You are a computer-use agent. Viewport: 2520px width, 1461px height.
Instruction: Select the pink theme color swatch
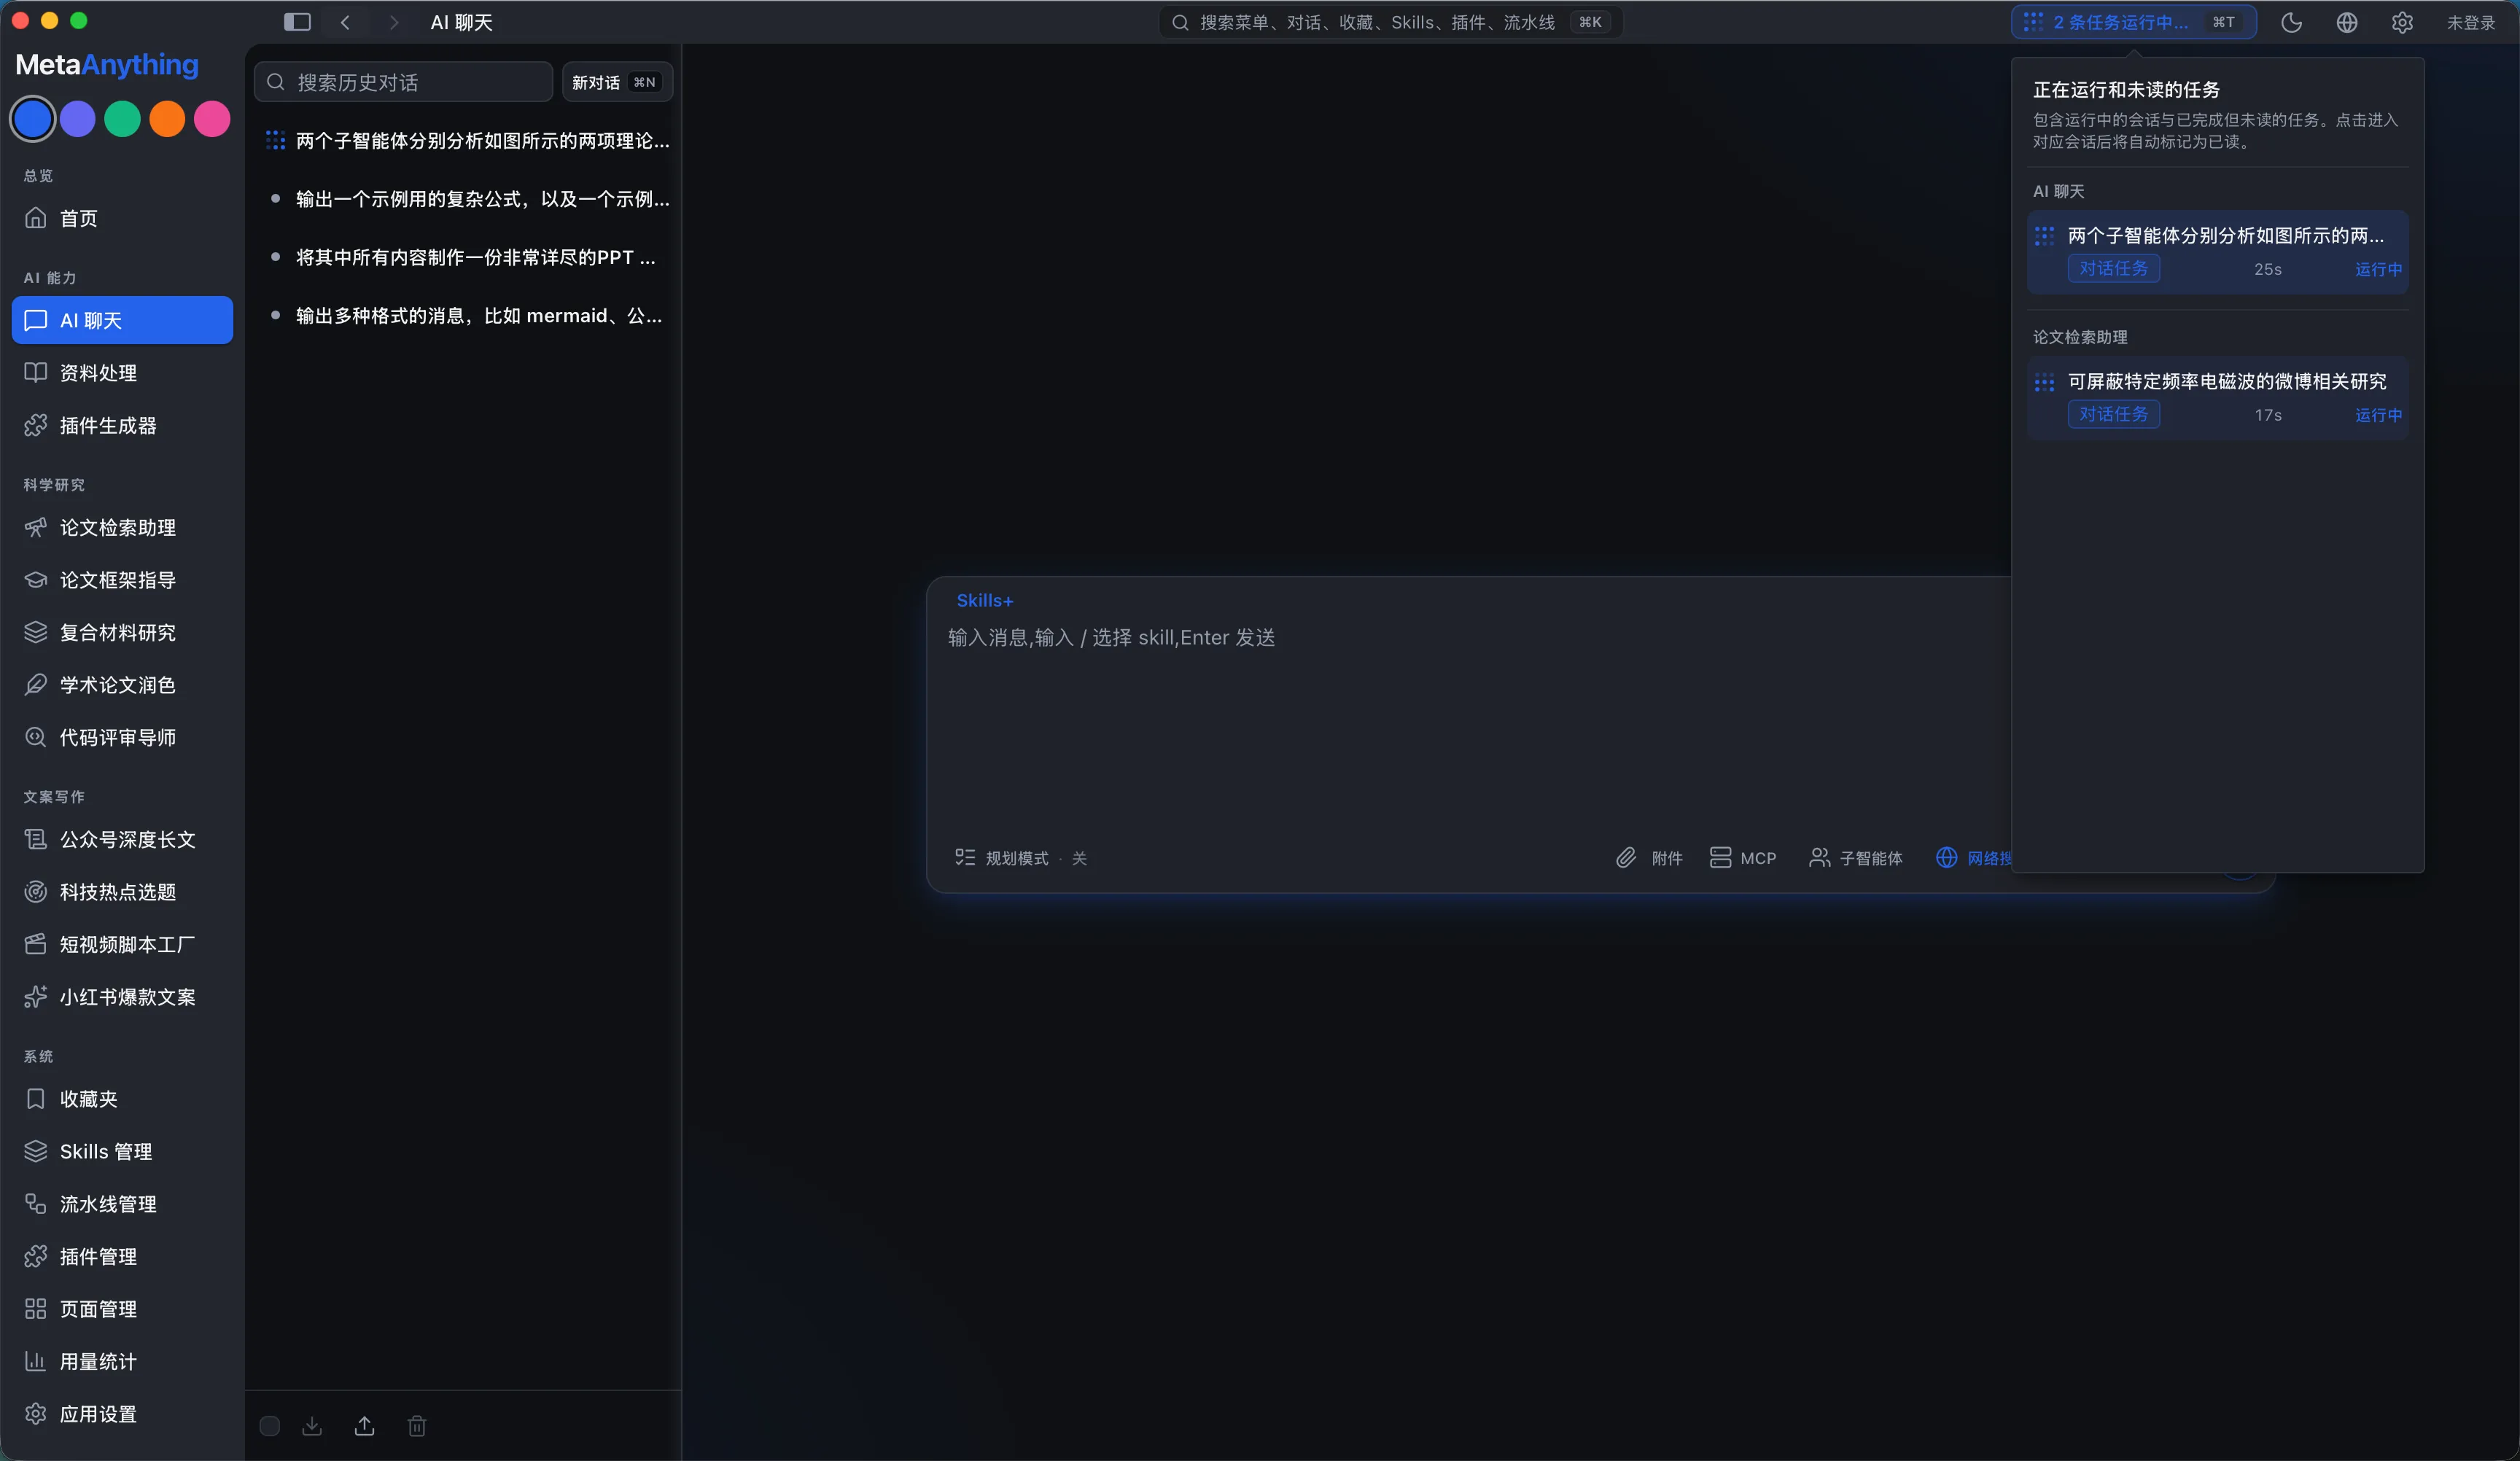pos(212,119)
